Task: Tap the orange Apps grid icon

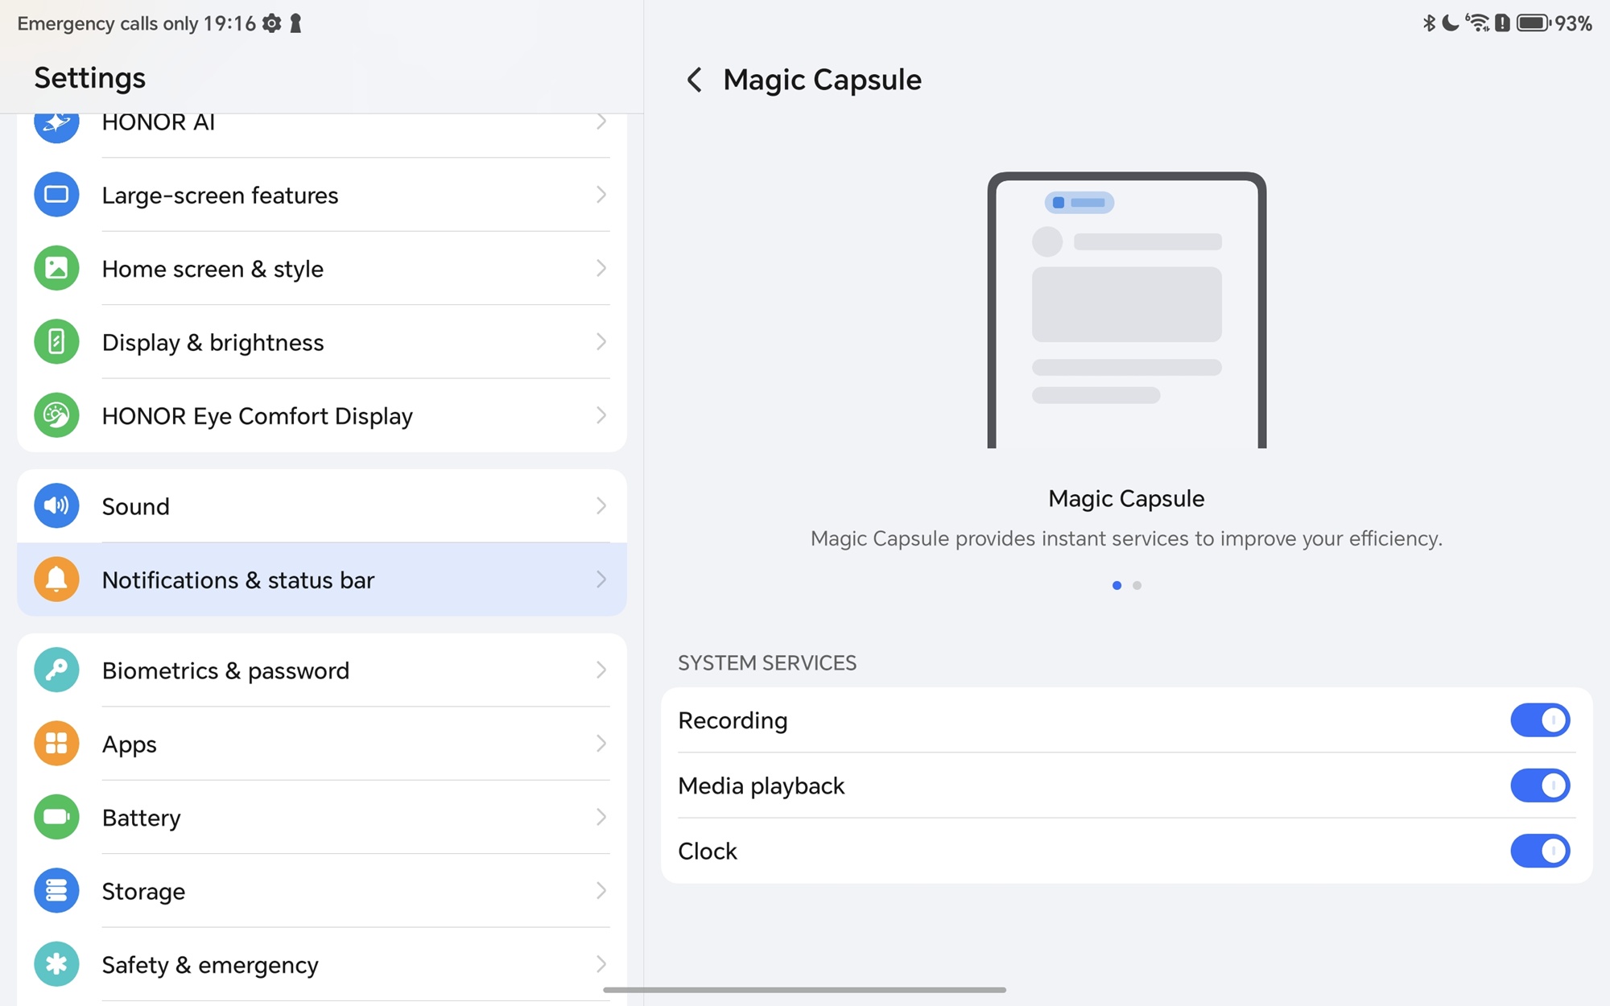Action: (56, 744)
